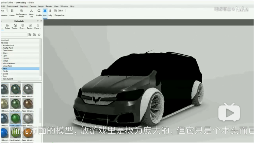Show the Favorites library tab
This screenshot has width=254, height=144.
[38, 27]
